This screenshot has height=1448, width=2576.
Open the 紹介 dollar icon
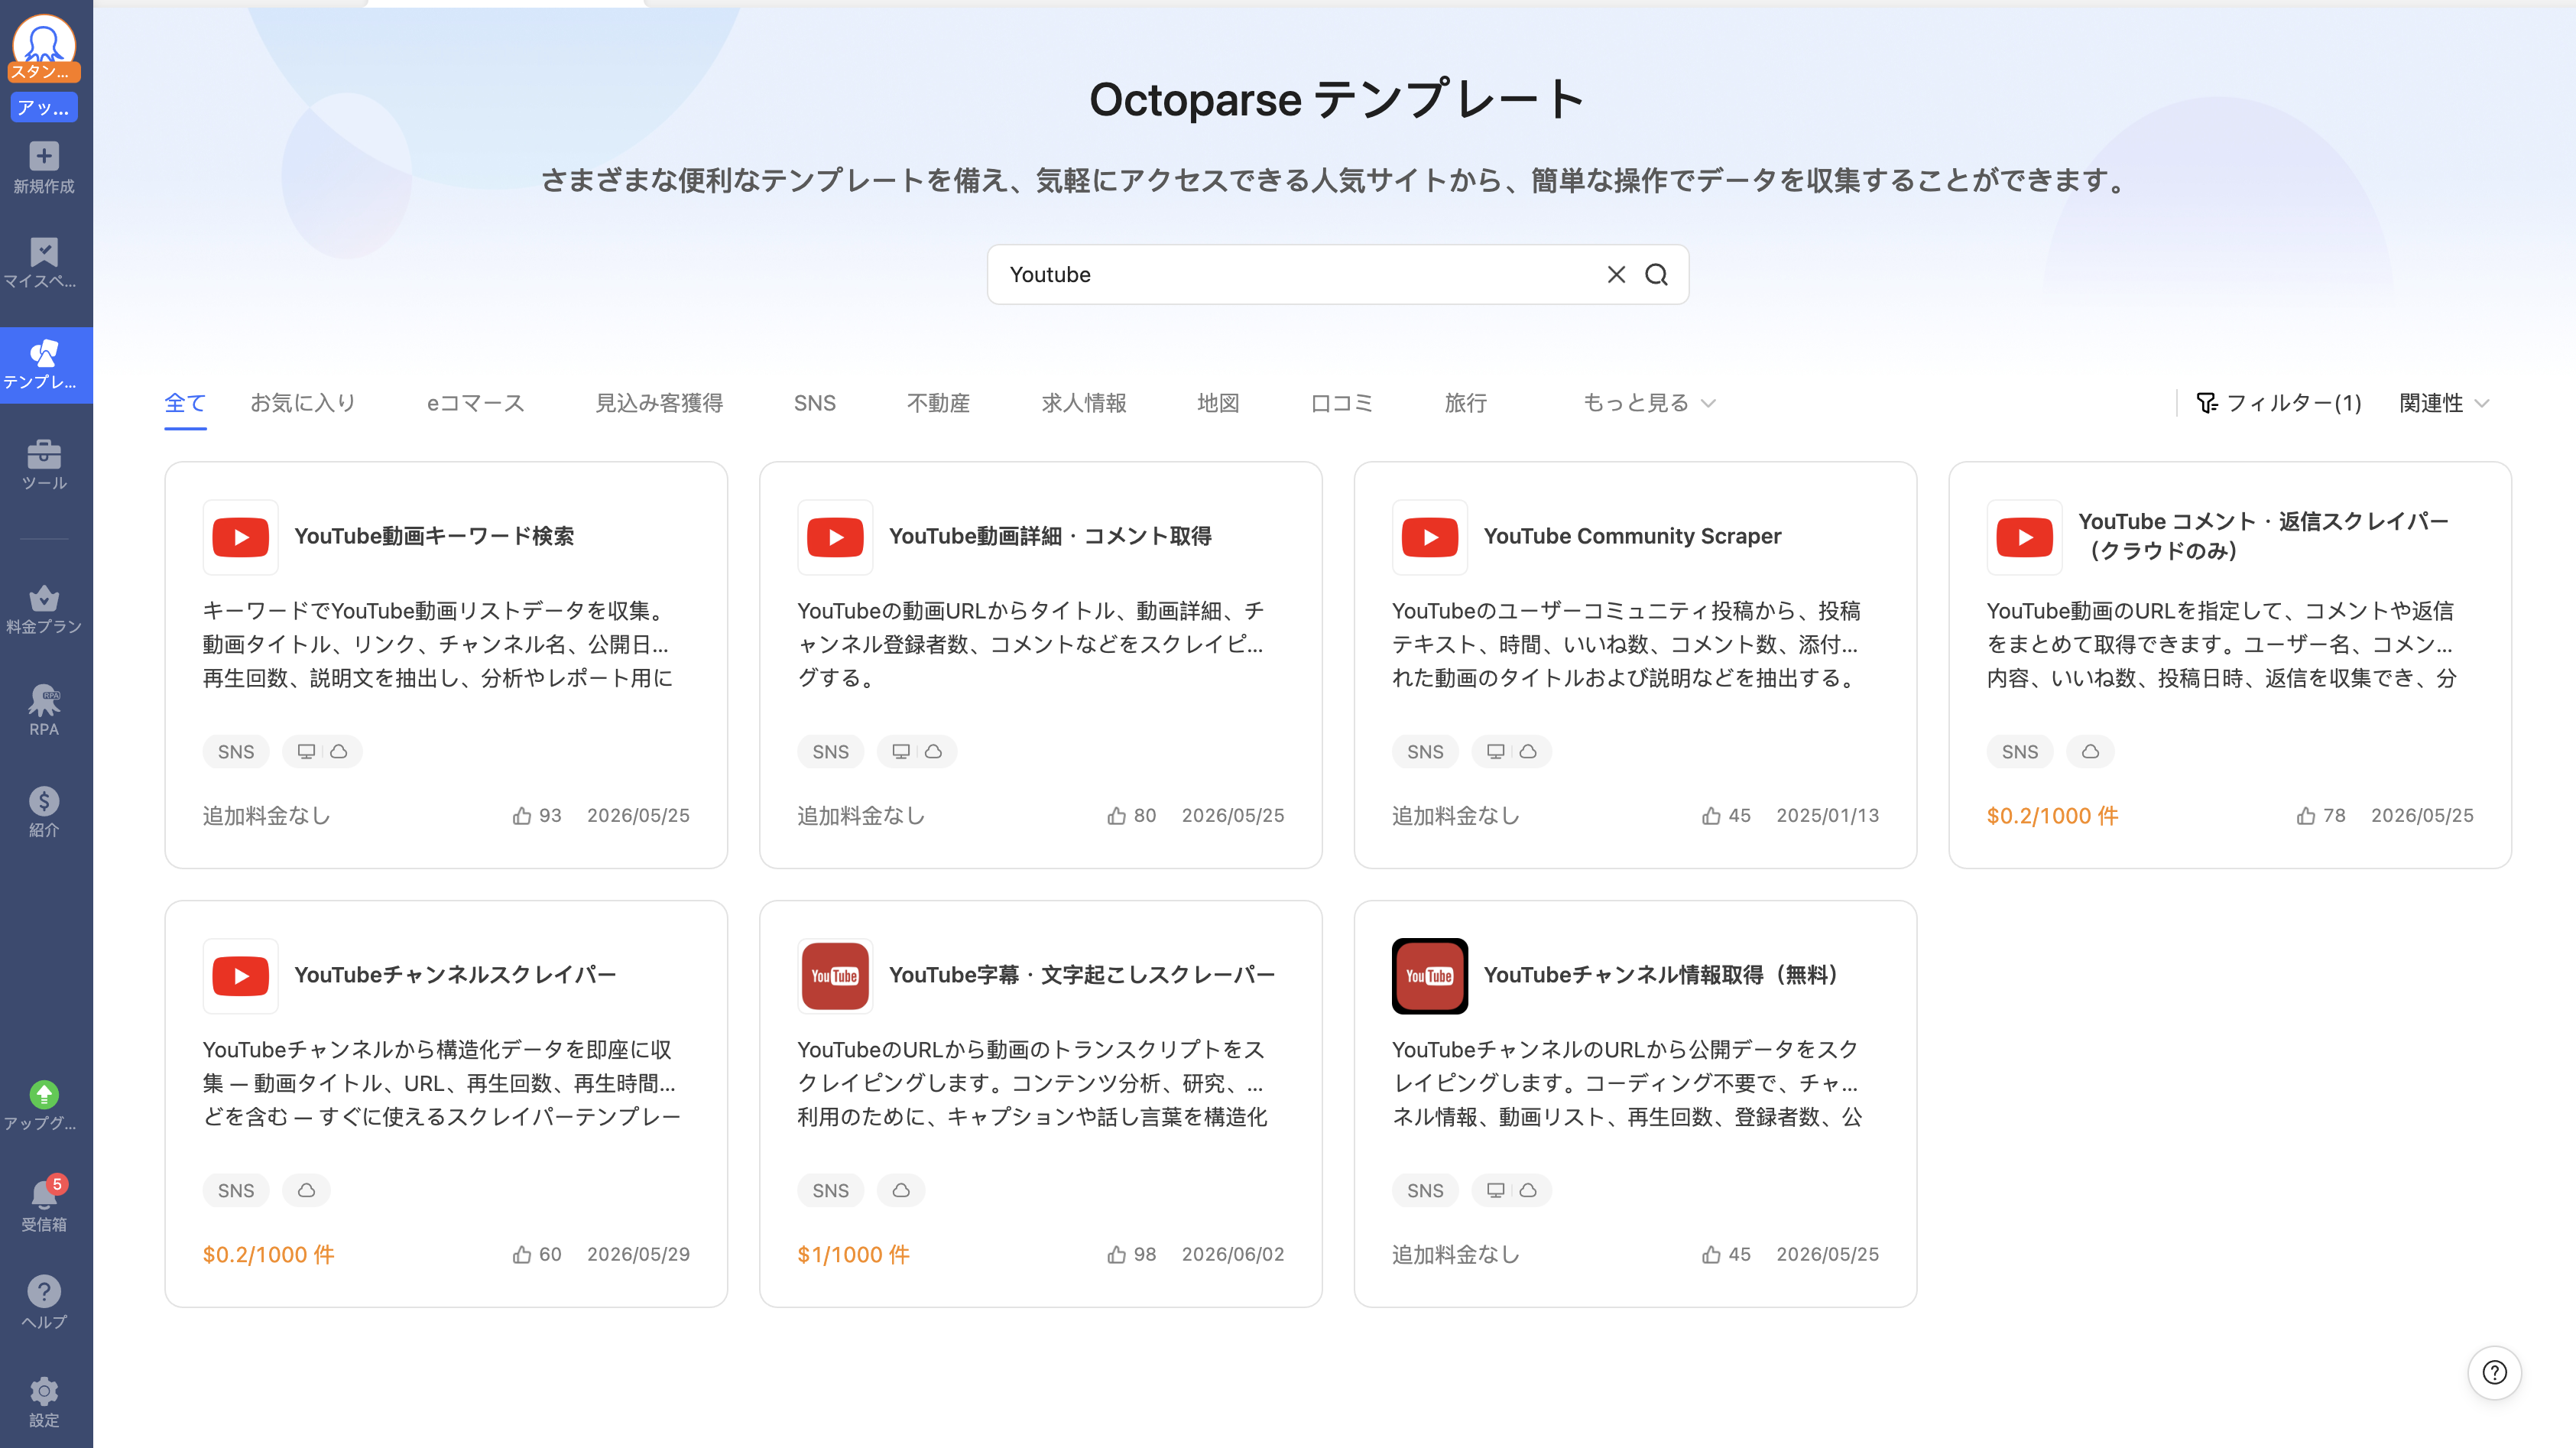click(44, 801)
